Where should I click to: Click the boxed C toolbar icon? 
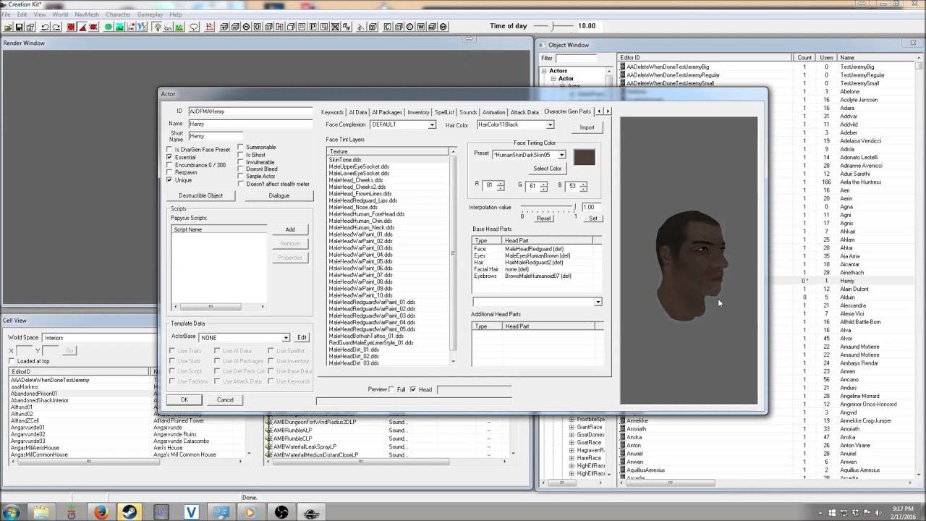click(x=388, y=27)
